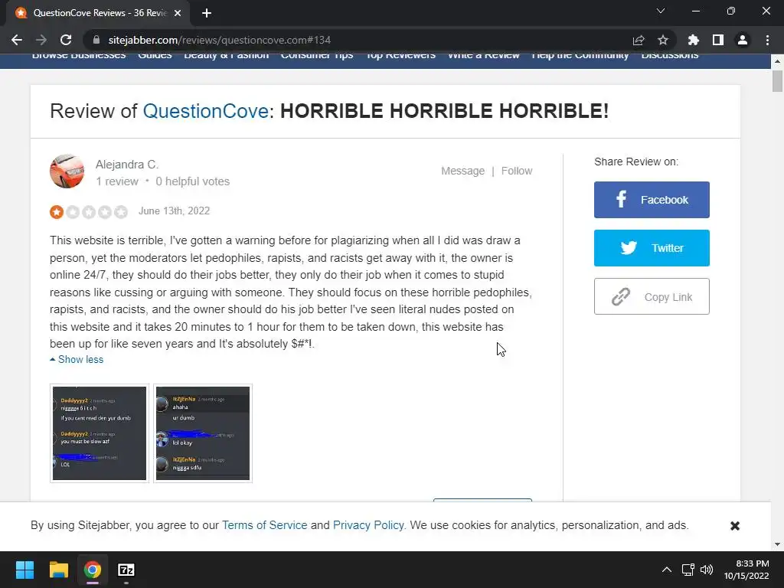Go back to the previous page
This screenshot has width=784, height=588.
pyautogui.click(x=17, y=40)
